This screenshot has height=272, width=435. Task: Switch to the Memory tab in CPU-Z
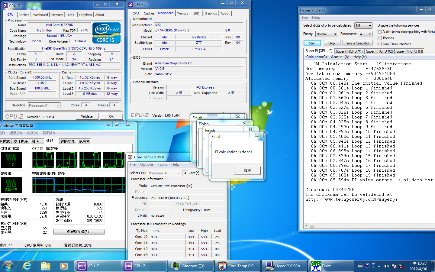tap(57, 15)
